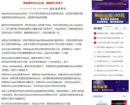Click the A5专栏 source link
The width and height of the screenshot is (130, 105).
click(40, 9)
